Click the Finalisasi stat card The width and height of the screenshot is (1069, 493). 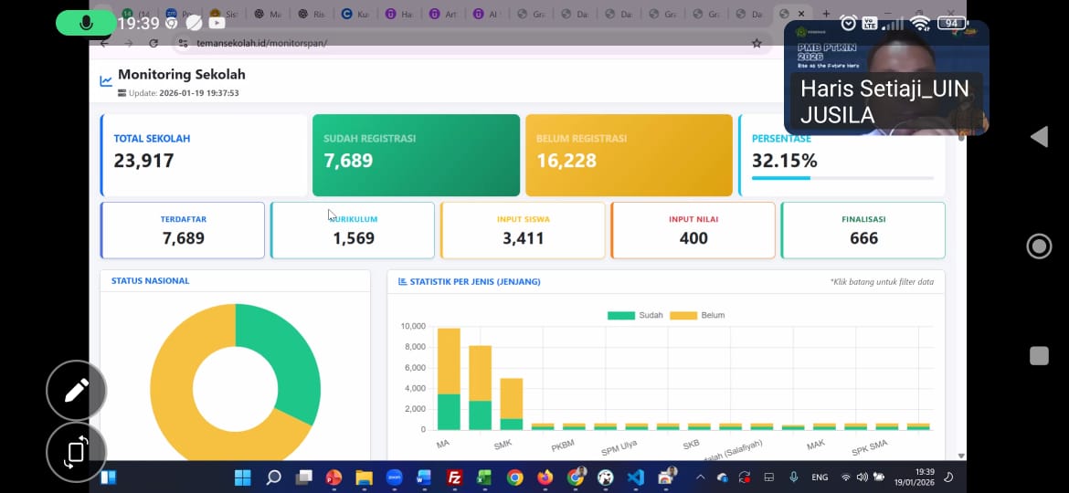(863, 230)
